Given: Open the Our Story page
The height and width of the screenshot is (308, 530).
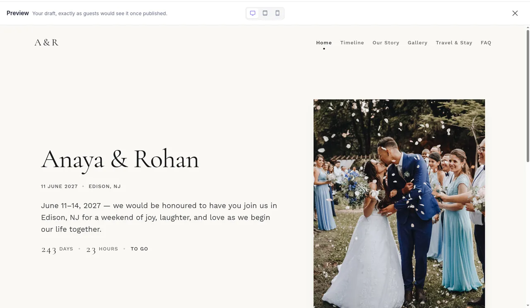Looking at the screenshot, I should tap(386, 43).
